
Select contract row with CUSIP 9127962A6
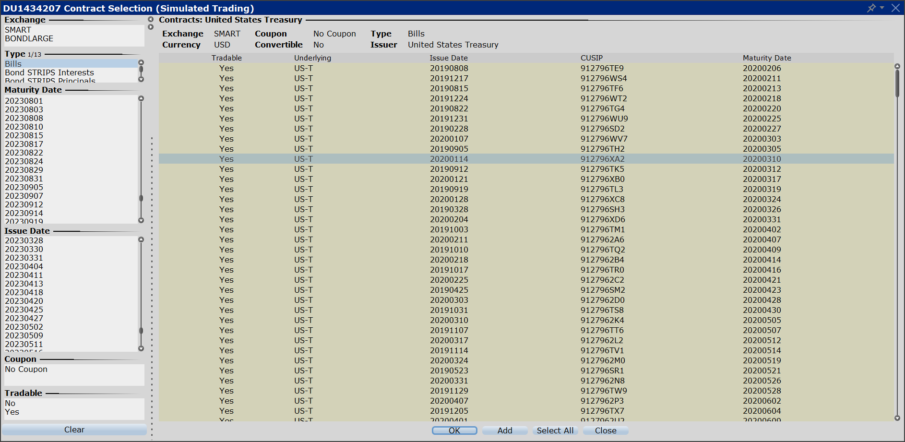click(x=526, y=239)
